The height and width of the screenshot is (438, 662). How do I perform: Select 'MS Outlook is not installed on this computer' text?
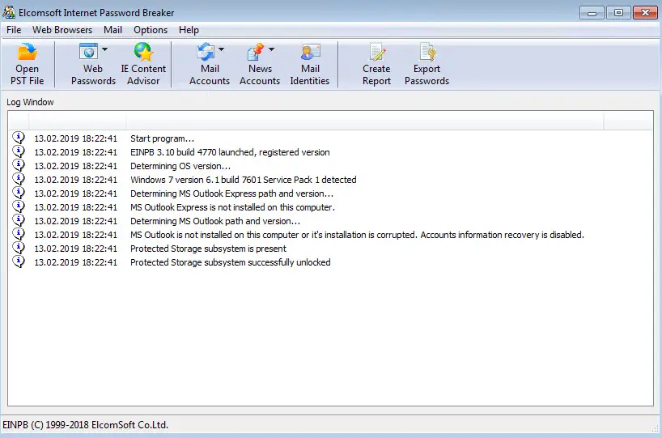(x=357, y=235)
